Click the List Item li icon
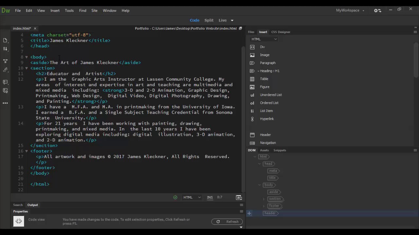This screenshot has height=235, width=419. click(252, 111)
